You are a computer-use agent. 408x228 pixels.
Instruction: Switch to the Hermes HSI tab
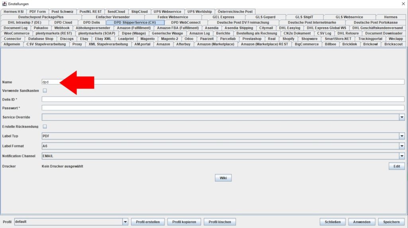[x=14, y=12]
